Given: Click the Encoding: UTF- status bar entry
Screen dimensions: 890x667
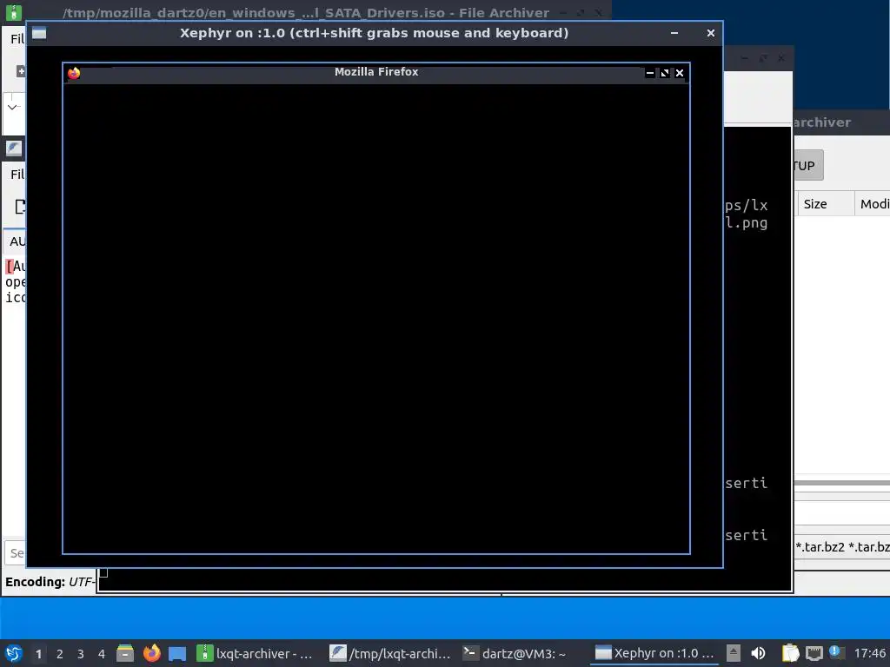Looking at the screenshot, I should pos(50,582).
